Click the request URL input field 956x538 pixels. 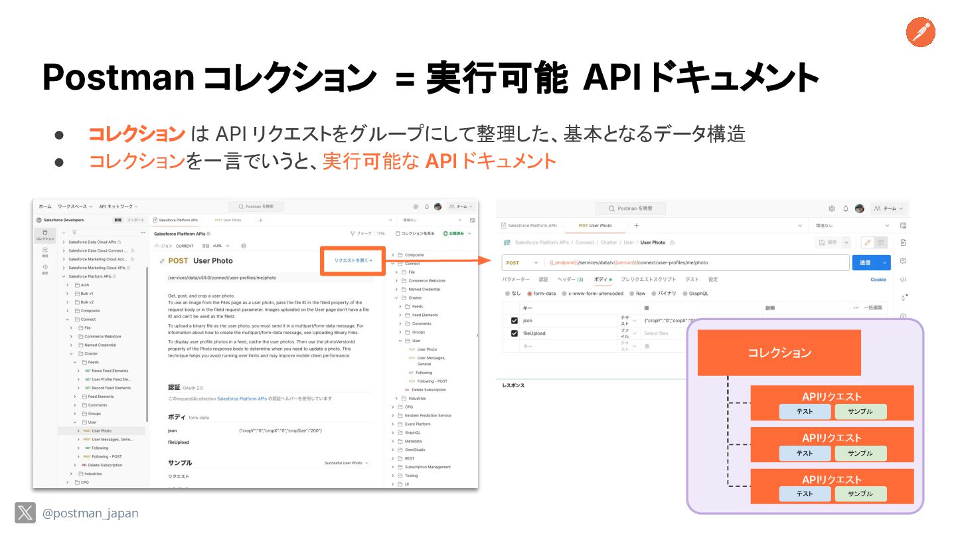(x=696, y=262)
